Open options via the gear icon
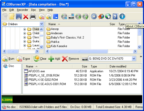 click(x=94, y=16)
